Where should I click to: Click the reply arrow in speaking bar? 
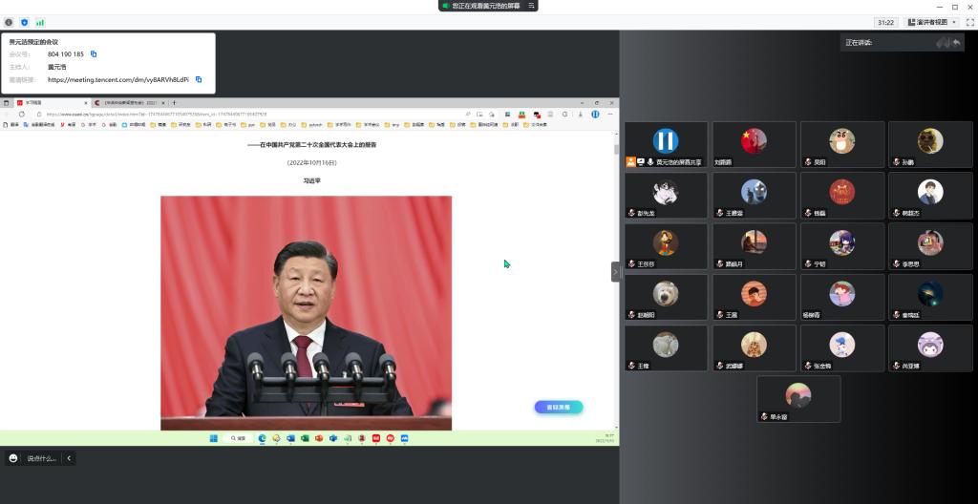coord(955,43)
